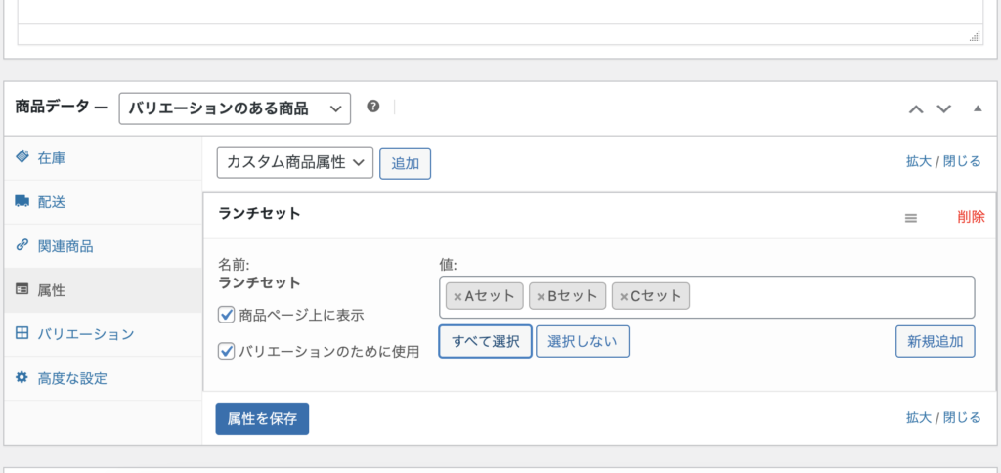Remove the Cセット value tag
Screen dimensions: 1001x473
[x=624, y=296]
